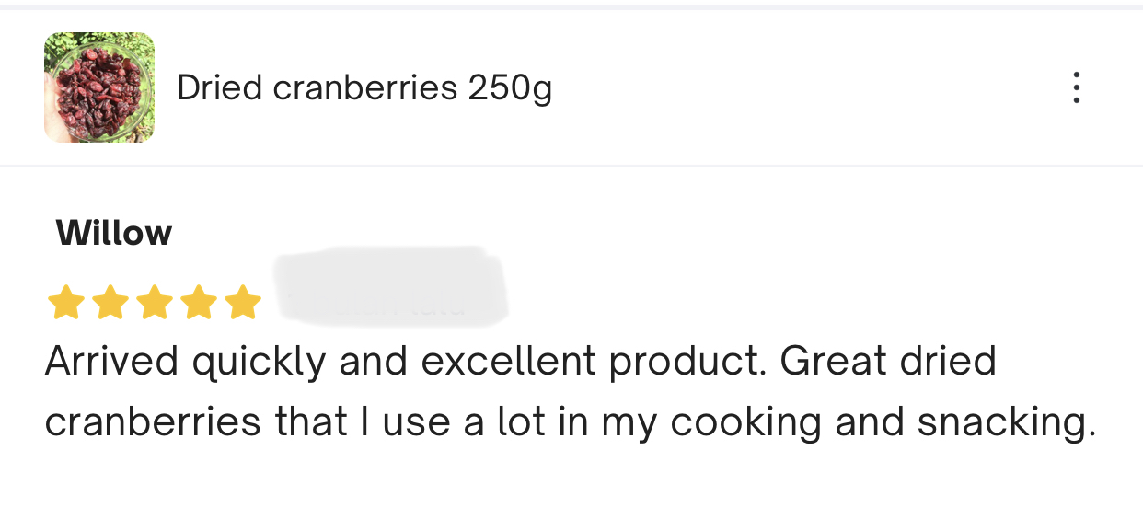The image size is (1143, 531).
Task: Click the word "quickly" in the review
Action: click(x=259, y=361)
